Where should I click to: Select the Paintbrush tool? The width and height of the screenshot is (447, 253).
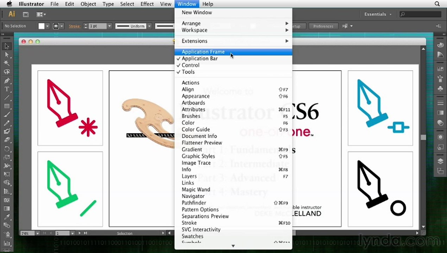(7, 115)
